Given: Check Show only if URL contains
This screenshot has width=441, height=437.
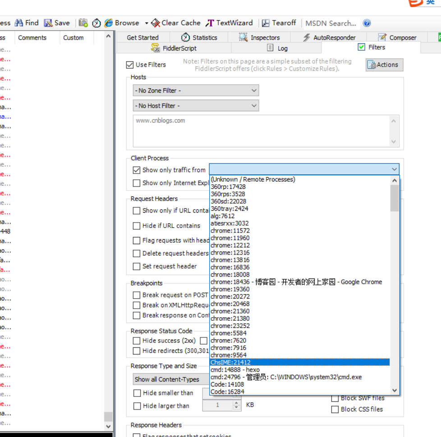Looking at the screenshot, I should point(137,211).
